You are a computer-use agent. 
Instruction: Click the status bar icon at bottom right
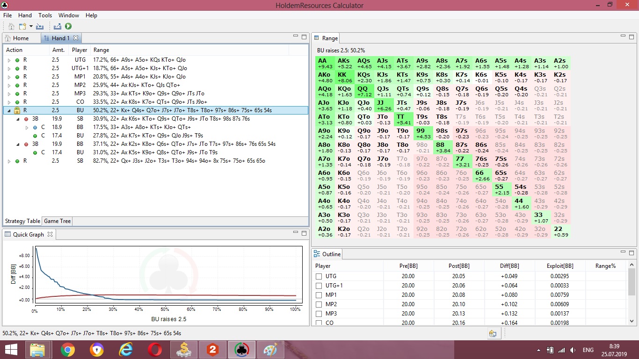tap(493, 333)
